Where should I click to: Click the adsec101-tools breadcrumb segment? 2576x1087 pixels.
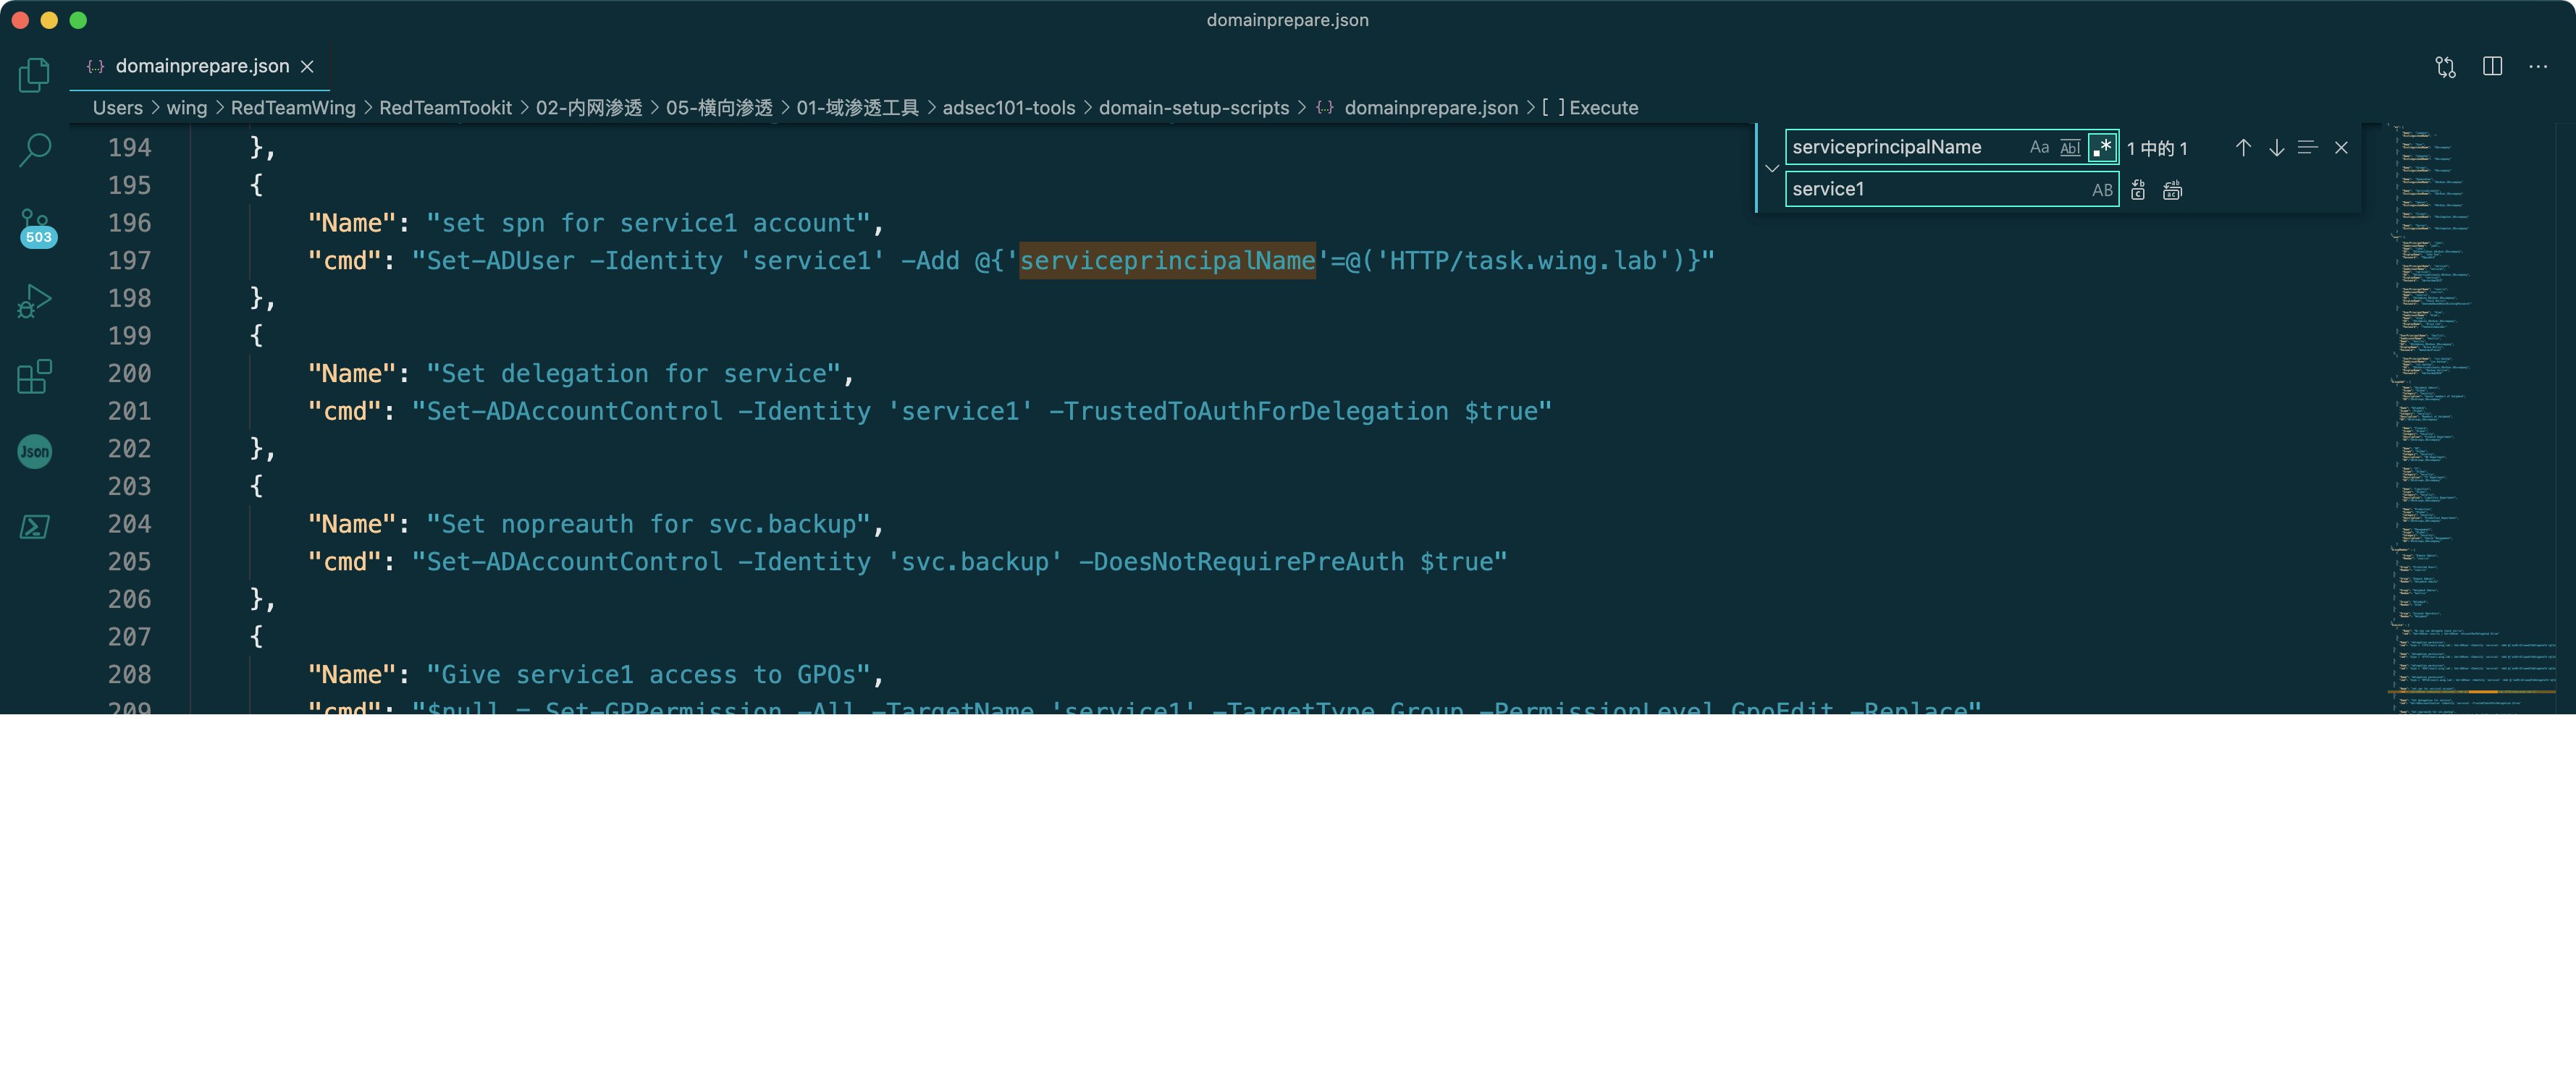pos(1008,107)
